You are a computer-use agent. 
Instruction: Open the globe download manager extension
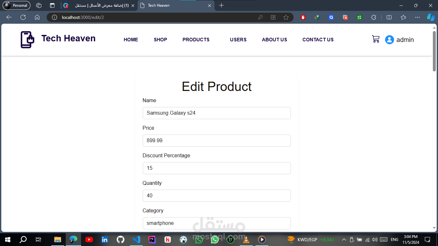pos(317,17)
